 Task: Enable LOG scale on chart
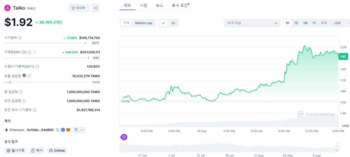[x=337, y=23]
